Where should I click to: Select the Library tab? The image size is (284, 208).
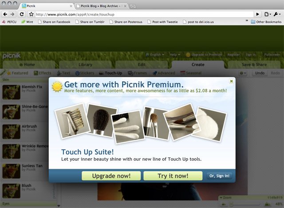click(85, 65)
